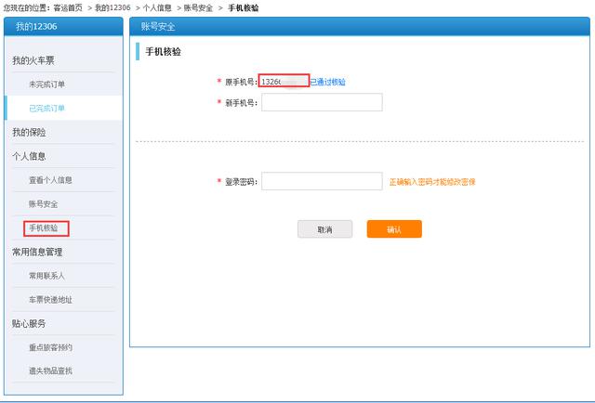The height and width of the screenshot is (403, 595).
Task: Go to 个人信息 via the breadcrumb
Action: coord(157,7)
